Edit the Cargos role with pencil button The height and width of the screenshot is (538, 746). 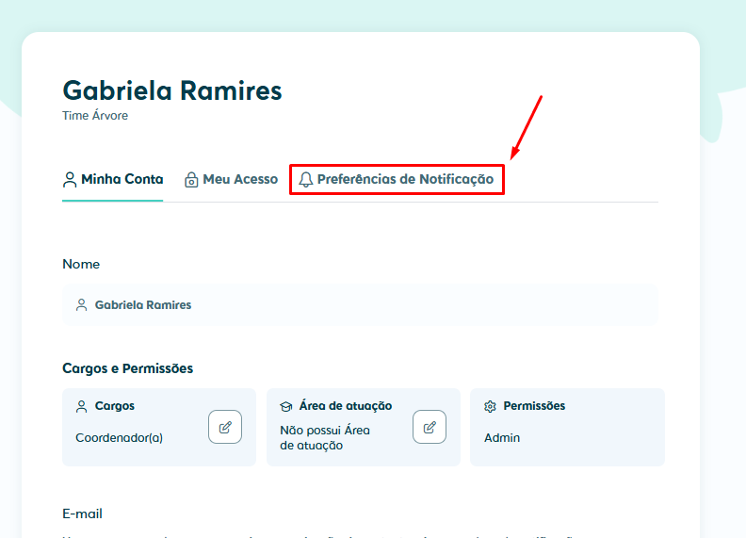click(x=225, y=427)
